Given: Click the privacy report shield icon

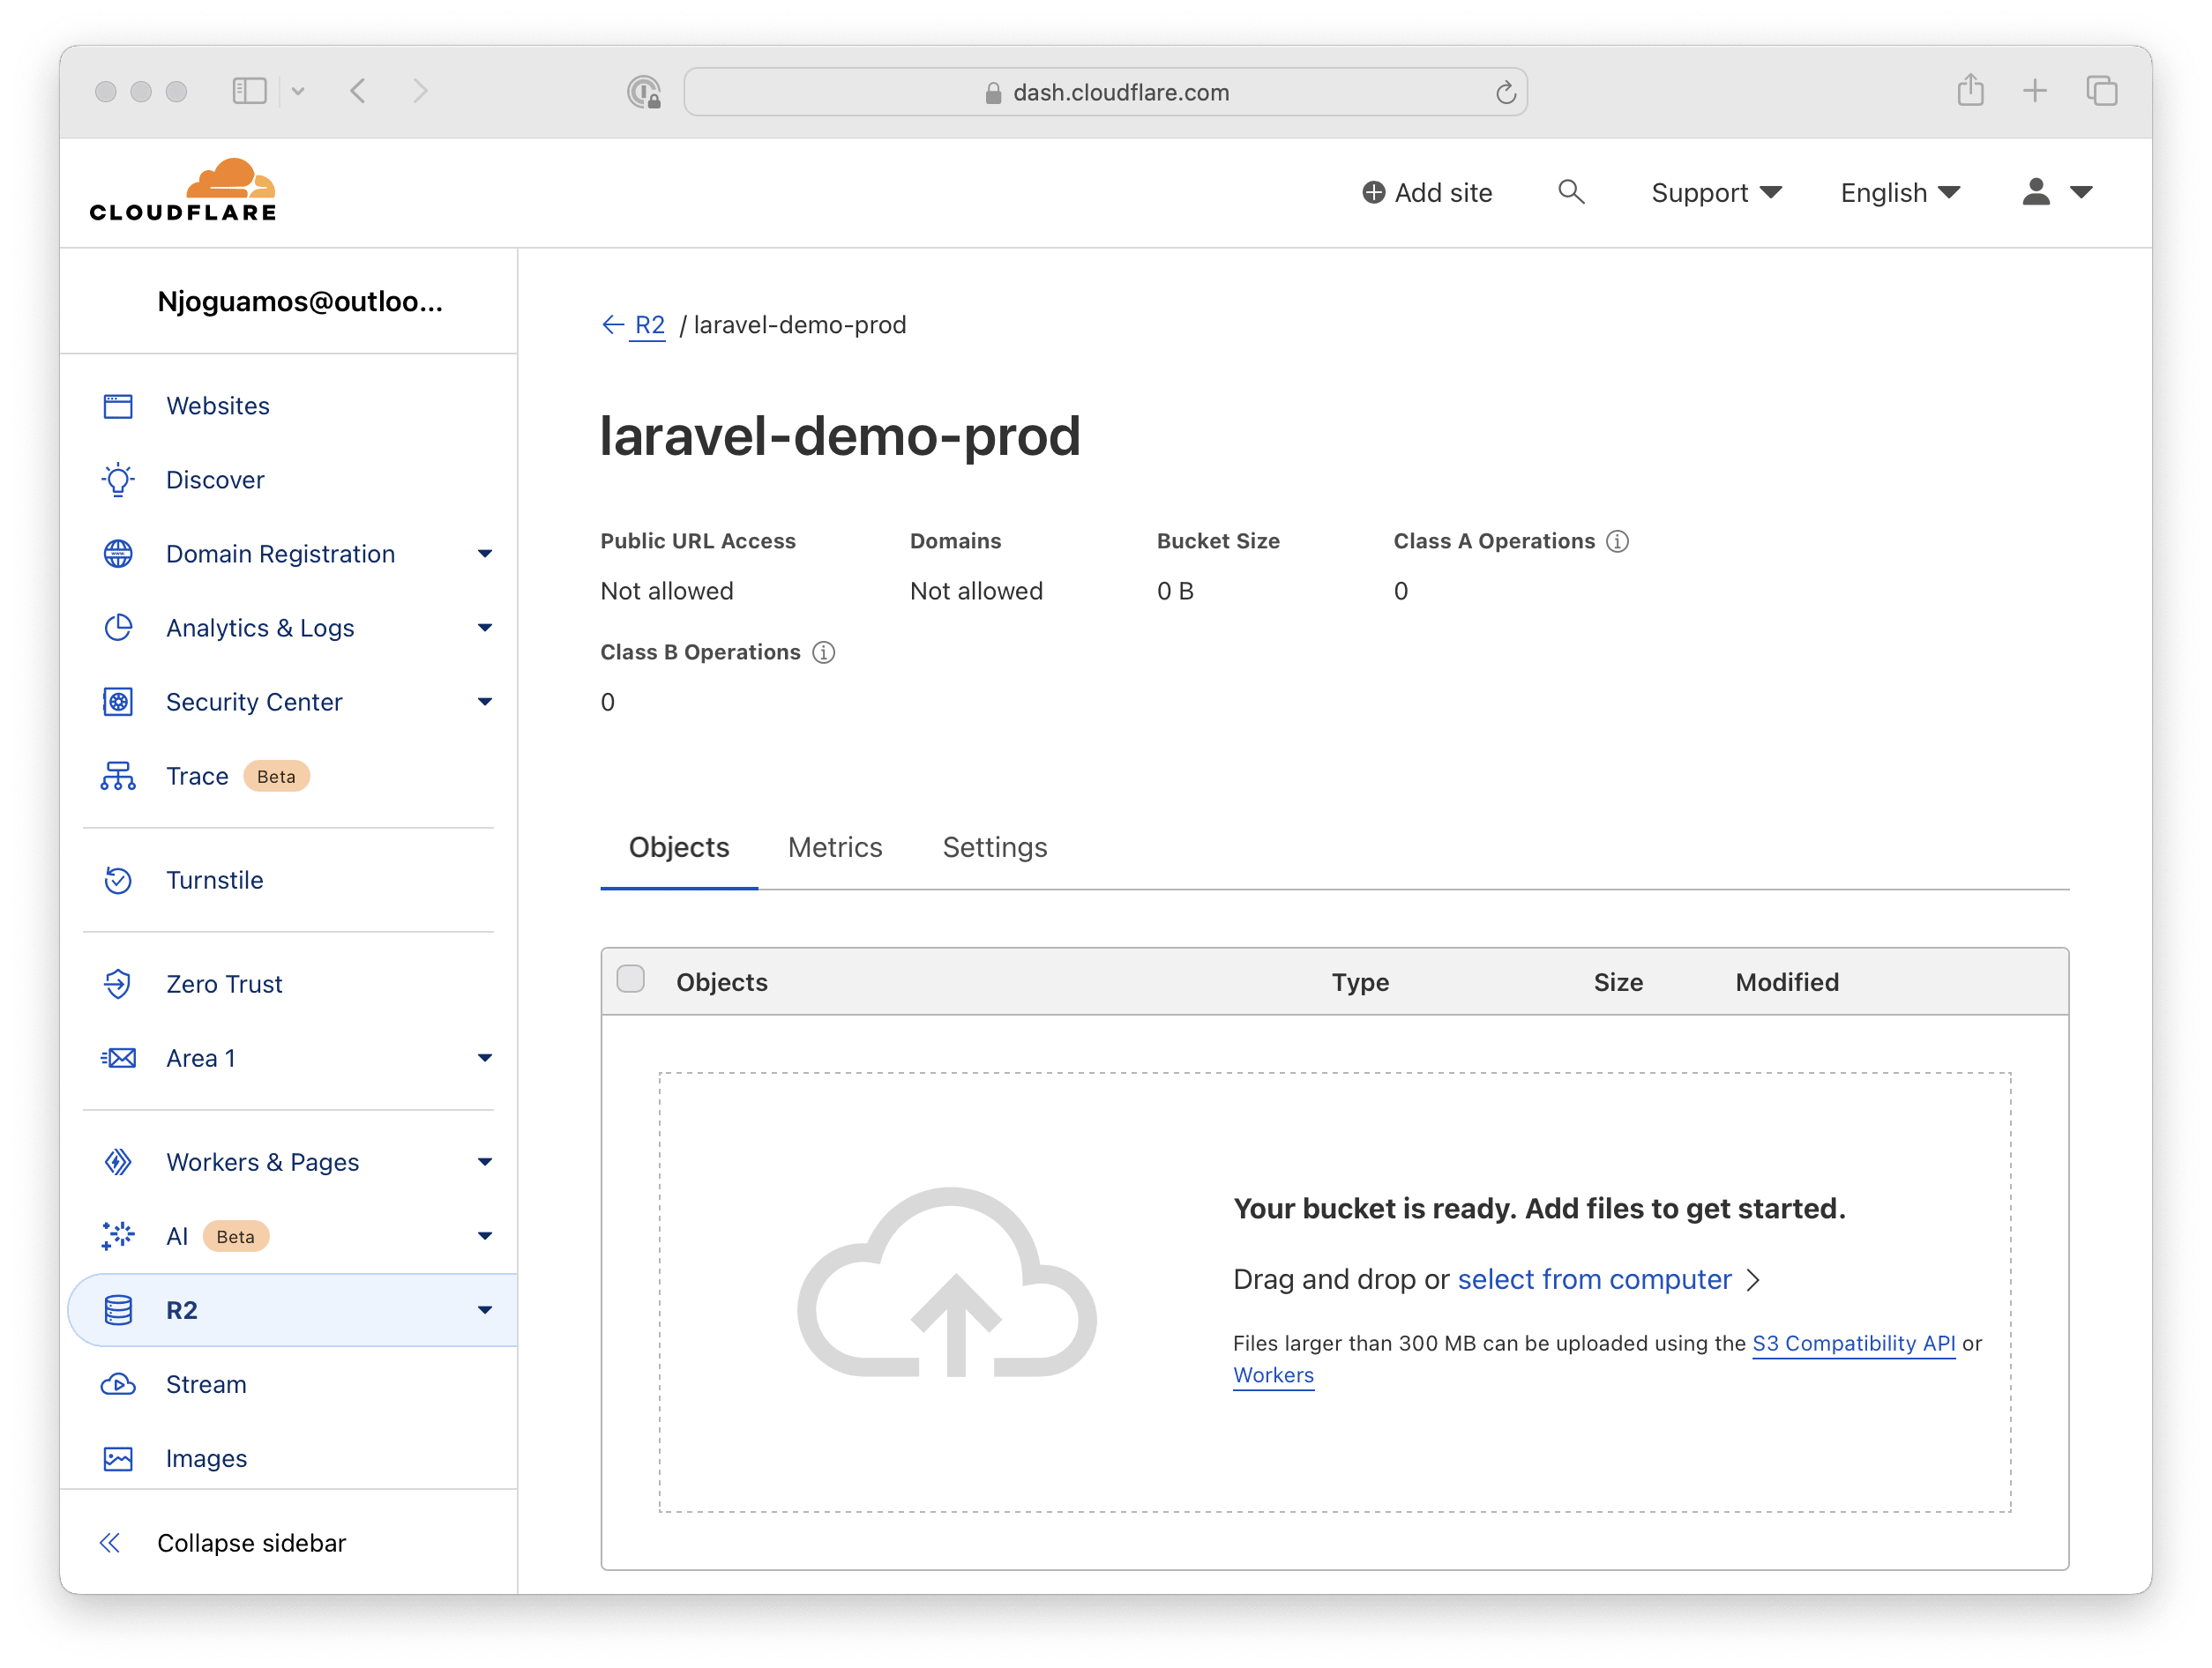Looking at the screenshot, I should 644,92.
